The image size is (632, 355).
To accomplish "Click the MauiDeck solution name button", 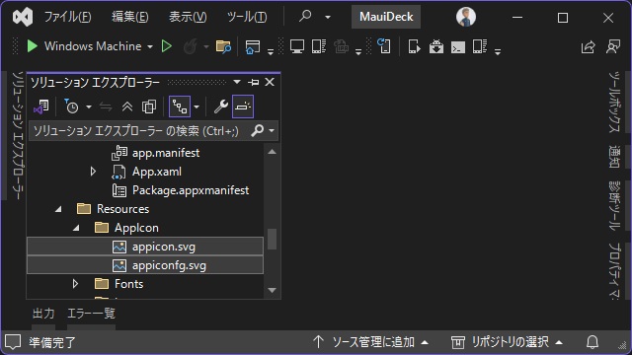I will (x=386, y=17).
